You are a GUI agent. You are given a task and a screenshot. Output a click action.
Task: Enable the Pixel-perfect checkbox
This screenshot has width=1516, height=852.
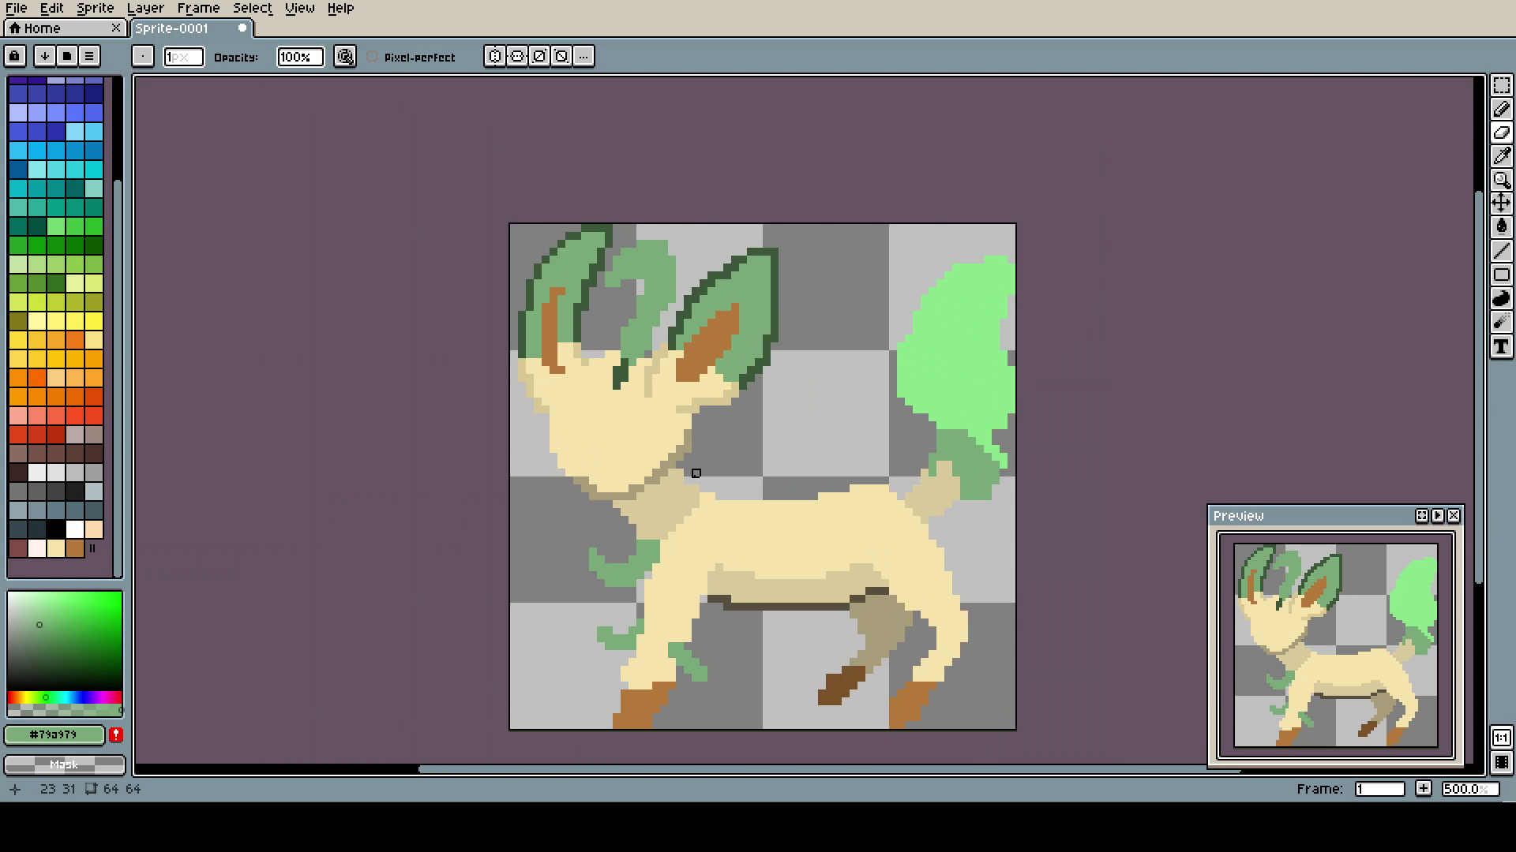point(372,57)
